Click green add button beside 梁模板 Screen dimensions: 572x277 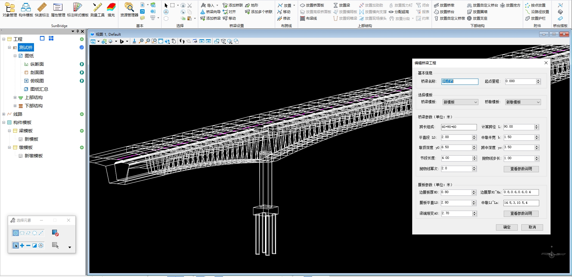[x=82, y=131]
